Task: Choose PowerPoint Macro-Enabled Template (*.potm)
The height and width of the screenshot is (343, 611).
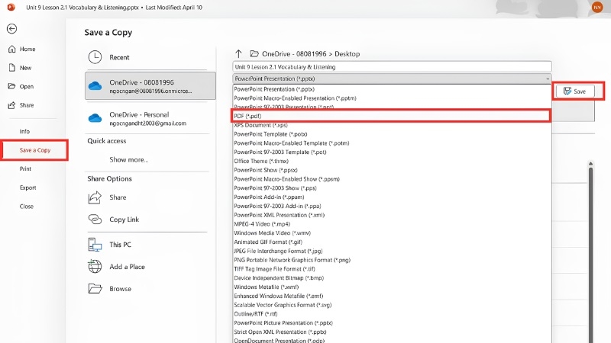Action: coord(392,143)
